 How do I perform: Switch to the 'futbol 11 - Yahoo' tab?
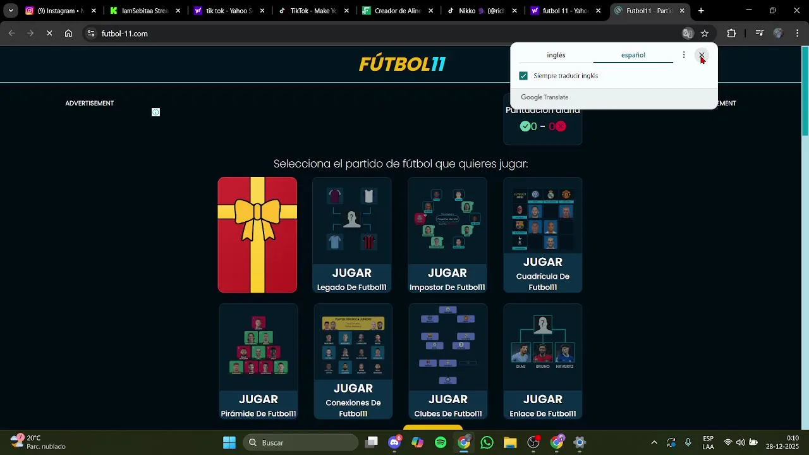click(566, 11)
